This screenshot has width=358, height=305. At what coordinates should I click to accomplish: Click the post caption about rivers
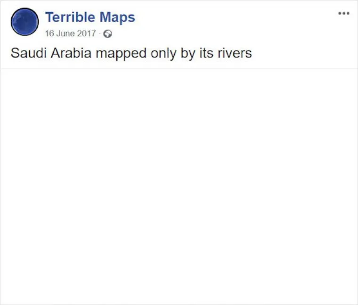pyautogui.click(x=131, y=53)
